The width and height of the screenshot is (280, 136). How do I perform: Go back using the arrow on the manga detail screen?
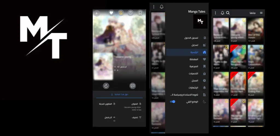click(97, 13)
